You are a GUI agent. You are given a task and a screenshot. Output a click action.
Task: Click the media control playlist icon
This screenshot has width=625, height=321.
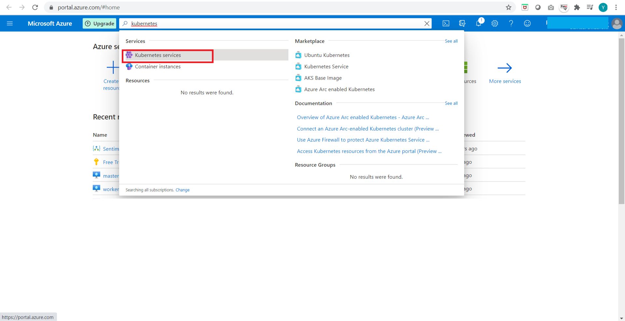point(590,7)
